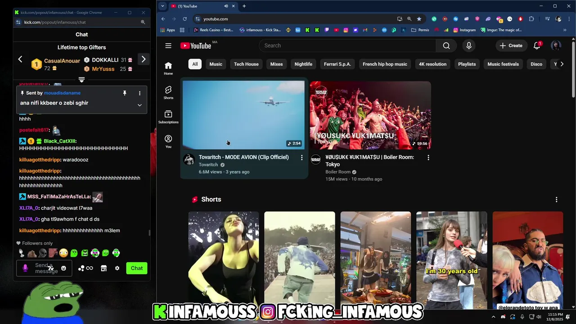
Task: Select the Music festivals chip
Action: click(503, 64)
